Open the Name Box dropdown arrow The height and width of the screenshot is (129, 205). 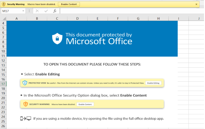[23, 11]
